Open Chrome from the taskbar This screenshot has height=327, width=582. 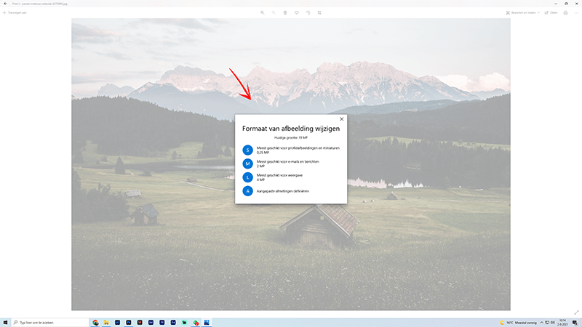tap(95, 323)
